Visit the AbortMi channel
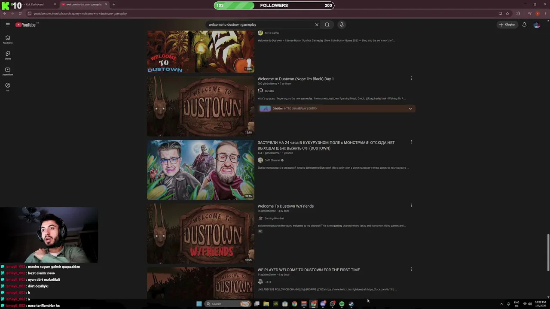The height and width of the screenshot is (309, 550). [x=269, y=91]
